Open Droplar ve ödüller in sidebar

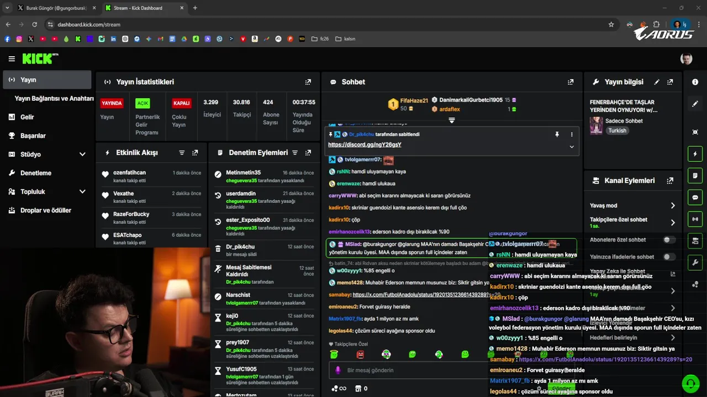pos(47,211)
